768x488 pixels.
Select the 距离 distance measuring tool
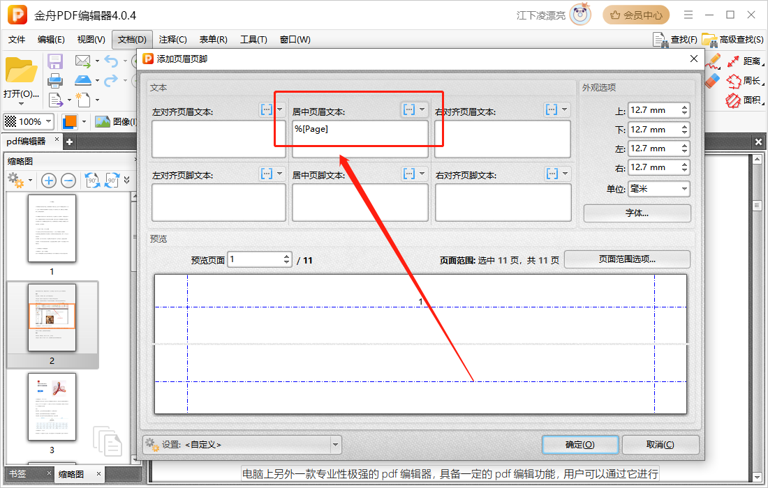click(744, 61)
